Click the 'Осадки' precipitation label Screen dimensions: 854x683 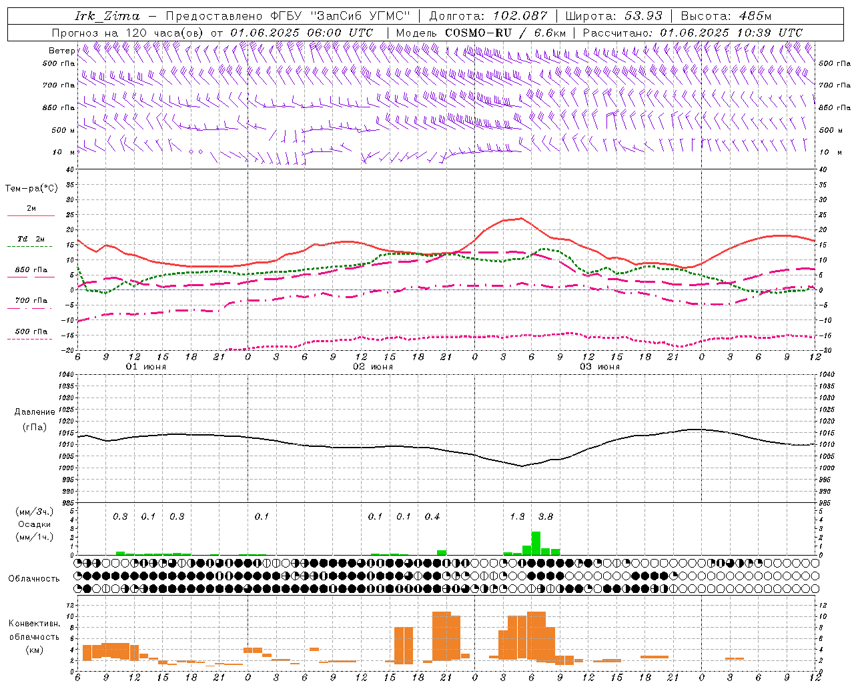(x=35, y=524)
